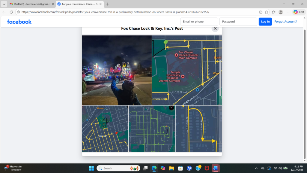Screen dimensions: 307x173
Task: Open Microsoft Edge from the taskbar
Action: point(154,168)
